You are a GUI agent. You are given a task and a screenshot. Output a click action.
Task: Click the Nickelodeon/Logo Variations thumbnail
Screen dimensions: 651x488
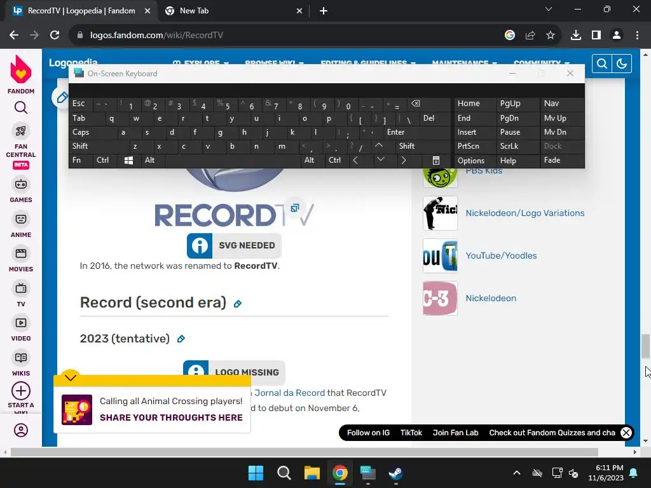click(x=440, y=213)
